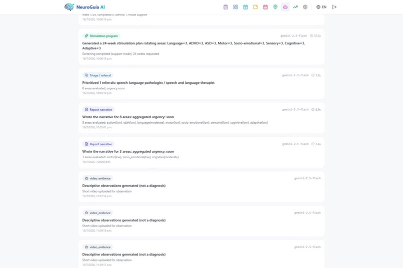The image size is (403, 268).
Task: Click 'Descriptive observations generated' title above 11:29:17 a.m.
Action: point(124,255)
